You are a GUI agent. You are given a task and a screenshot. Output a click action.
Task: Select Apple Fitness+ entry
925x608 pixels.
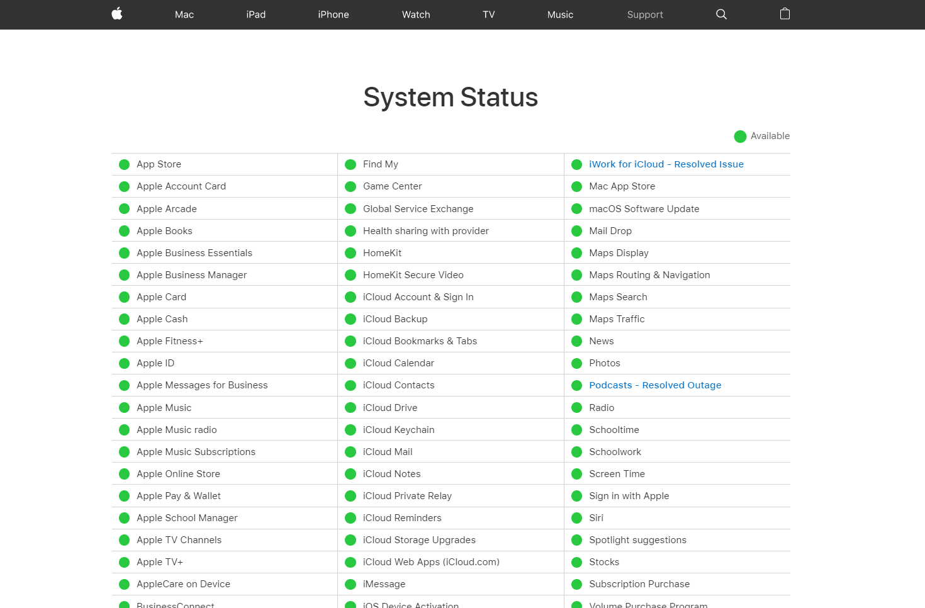point(170,341)
